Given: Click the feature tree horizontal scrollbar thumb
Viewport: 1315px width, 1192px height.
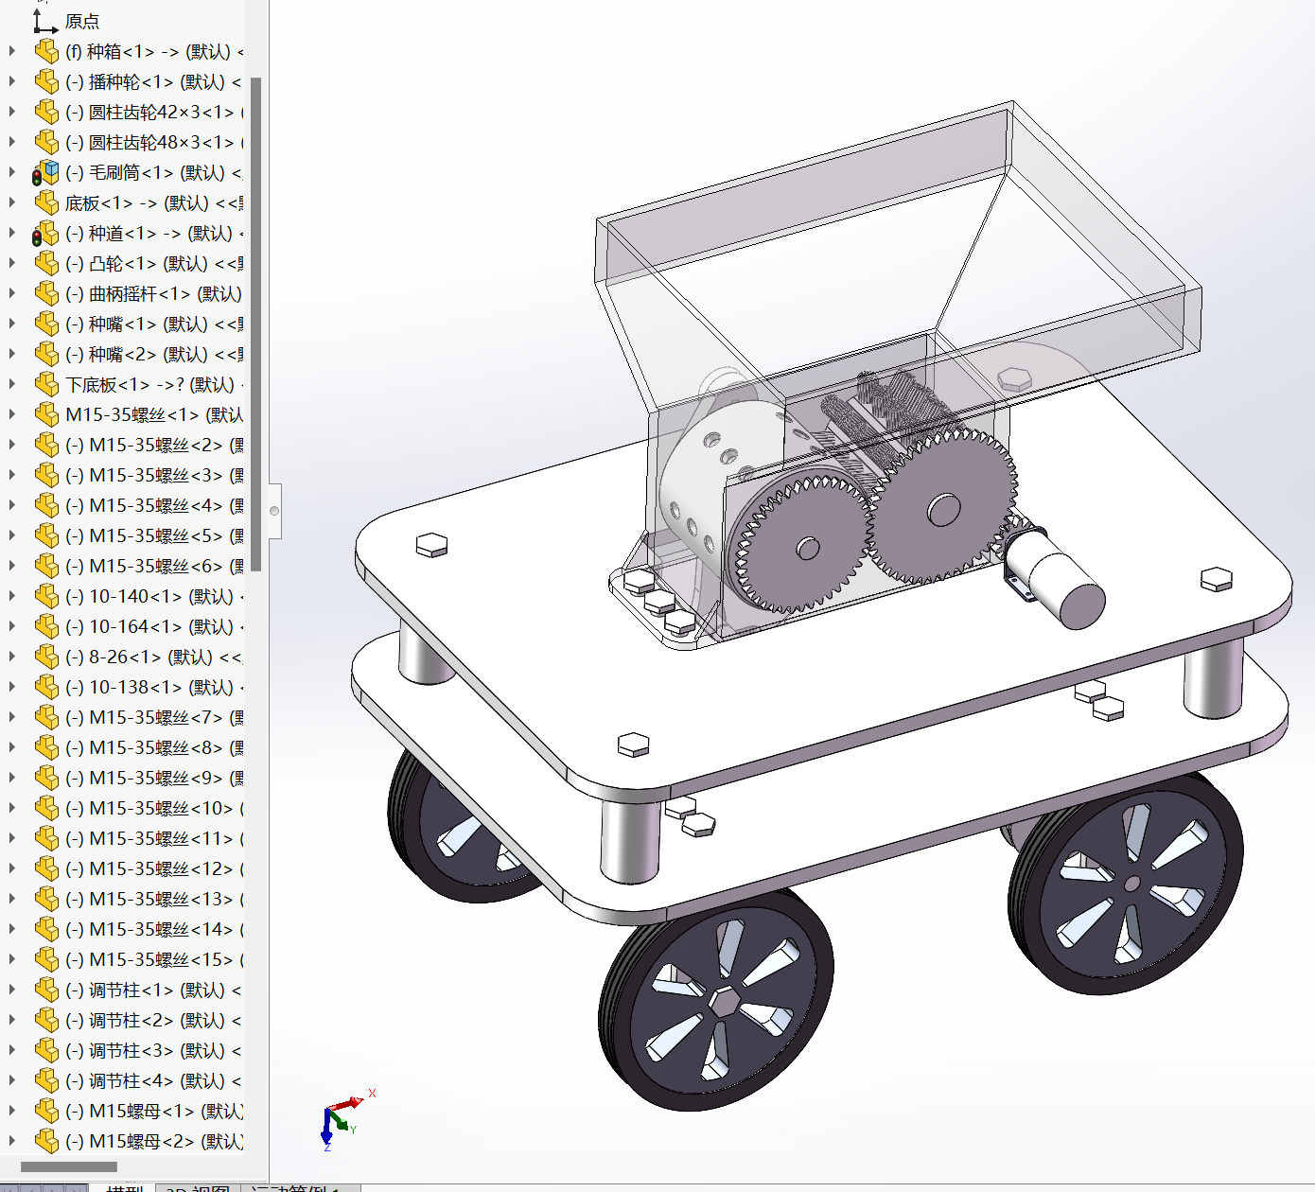Looking at the screenshot, I should [69, 1166].
